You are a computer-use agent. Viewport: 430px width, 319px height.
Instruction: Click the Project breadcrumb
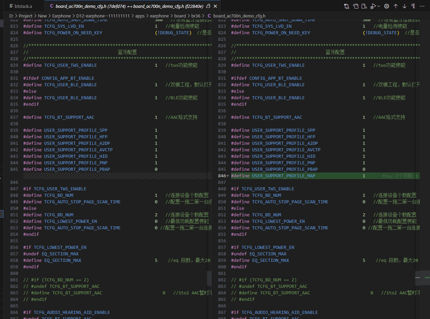[x=26, y=16]
